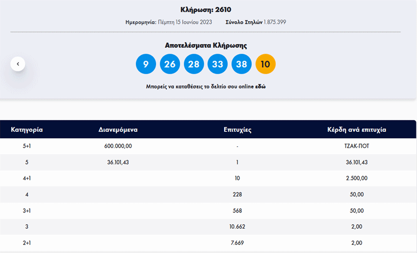417x253 pixels.
Task: Click the 'ΤΖΑΚ-ΠΟΤ' cell
Action: pos(356,146)
